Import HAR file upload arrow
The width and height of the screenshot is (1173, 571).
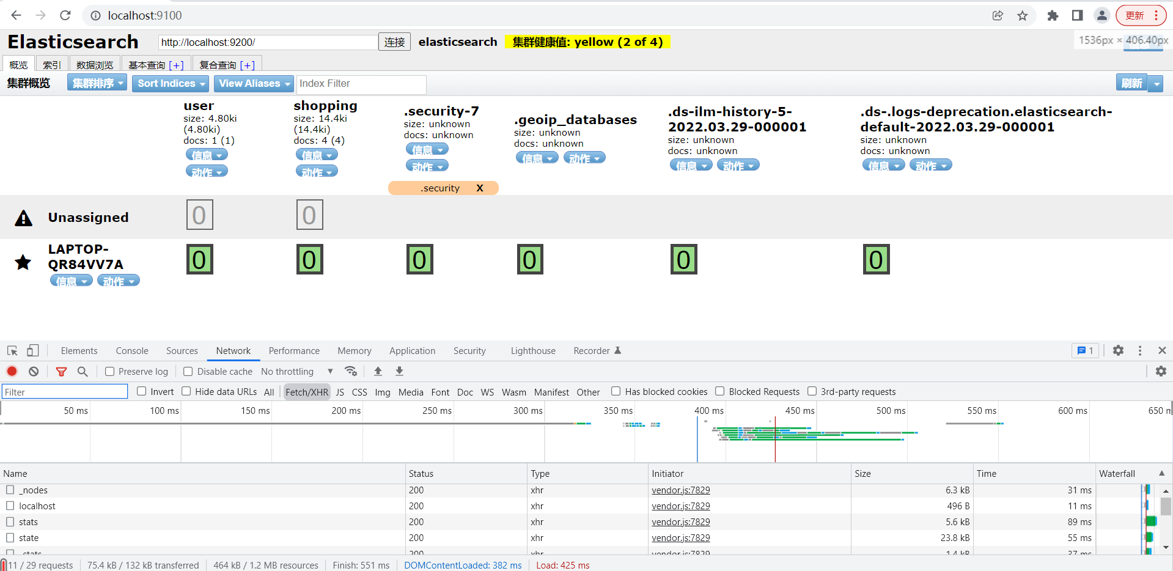pyautogui.click(x=378, y=371)
